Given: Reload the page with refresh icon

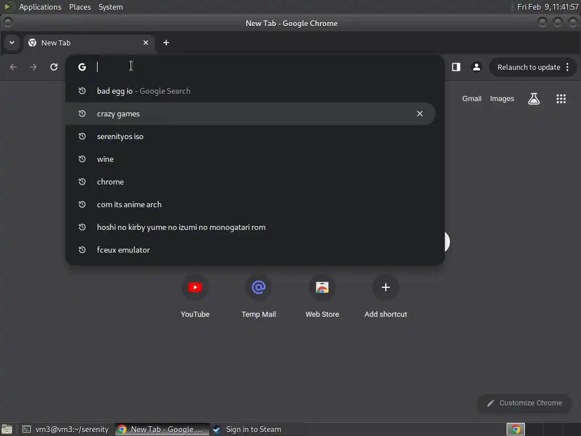Looking at the screenshot, I should coord(54,67).
